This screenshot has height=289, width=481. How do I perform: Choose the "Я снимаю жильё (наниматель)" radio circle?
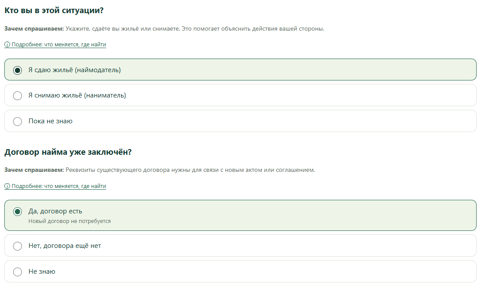17,96
